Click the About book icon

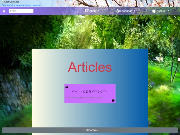pos(87,11)
